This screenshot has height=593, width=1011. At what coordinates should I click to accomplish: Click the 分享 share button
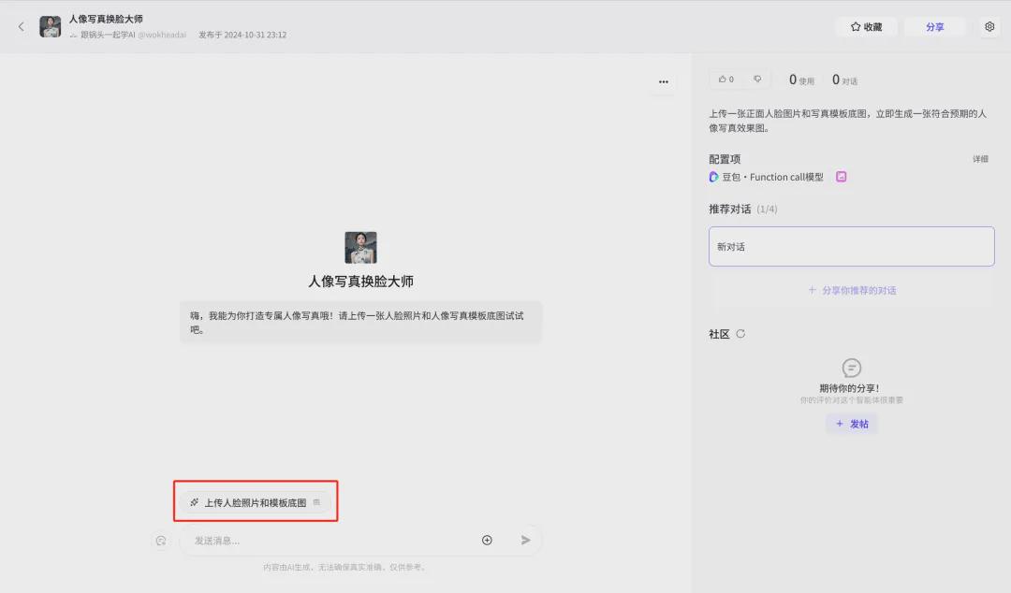(x=934, y=27)
